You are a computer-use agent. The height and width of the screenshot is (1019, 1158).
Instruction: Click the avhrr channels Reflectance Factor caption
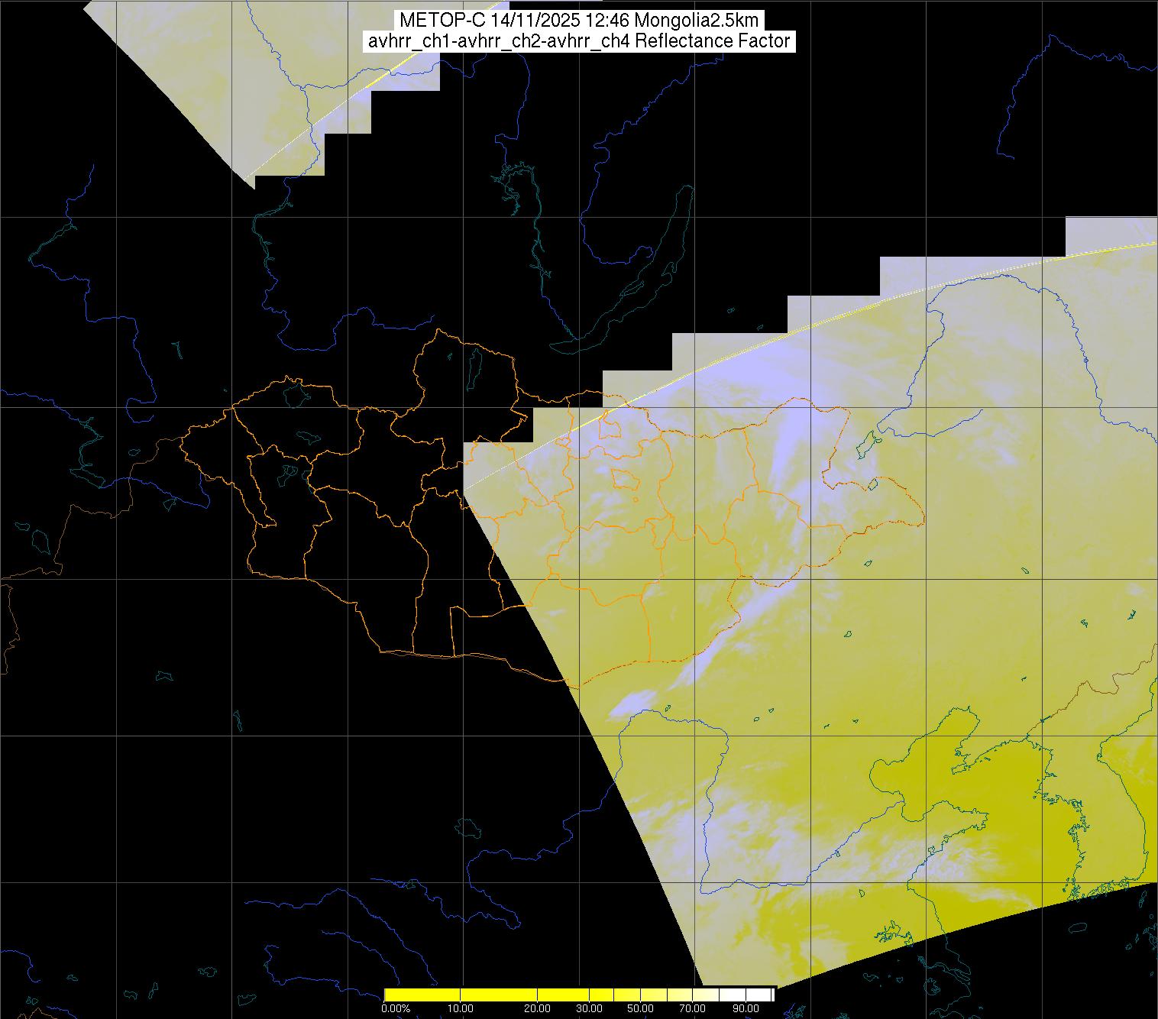pos(578,41)
